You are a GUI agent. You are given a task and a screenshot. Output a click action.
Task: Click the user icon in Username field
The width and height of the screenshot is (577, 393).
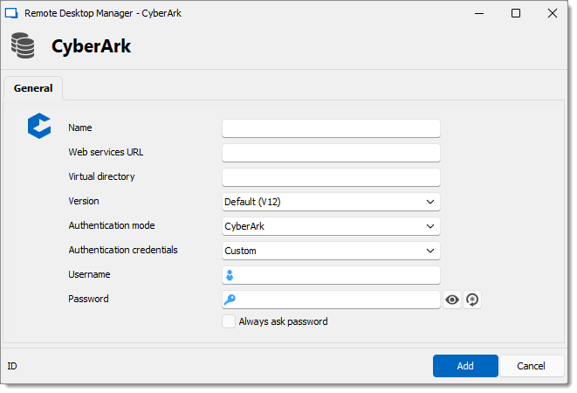[230, 275]
